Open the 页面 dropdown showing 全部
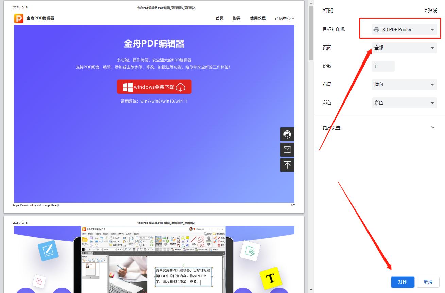 (x=404, y=48)
